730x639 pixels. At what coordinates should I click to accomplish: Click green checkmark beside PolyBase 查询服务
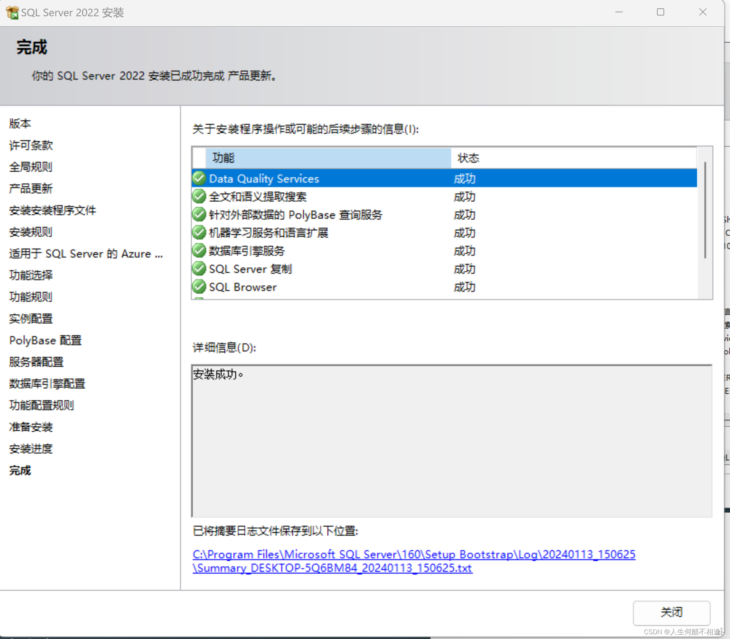pos(199,214)
